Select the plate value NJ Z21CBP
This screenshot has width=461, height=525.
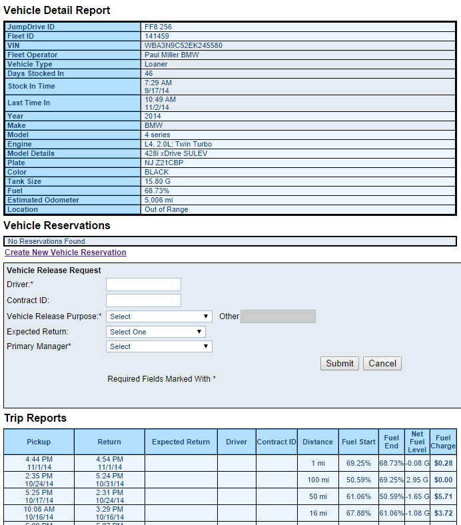pyautogui.click(x=164, y=163)
